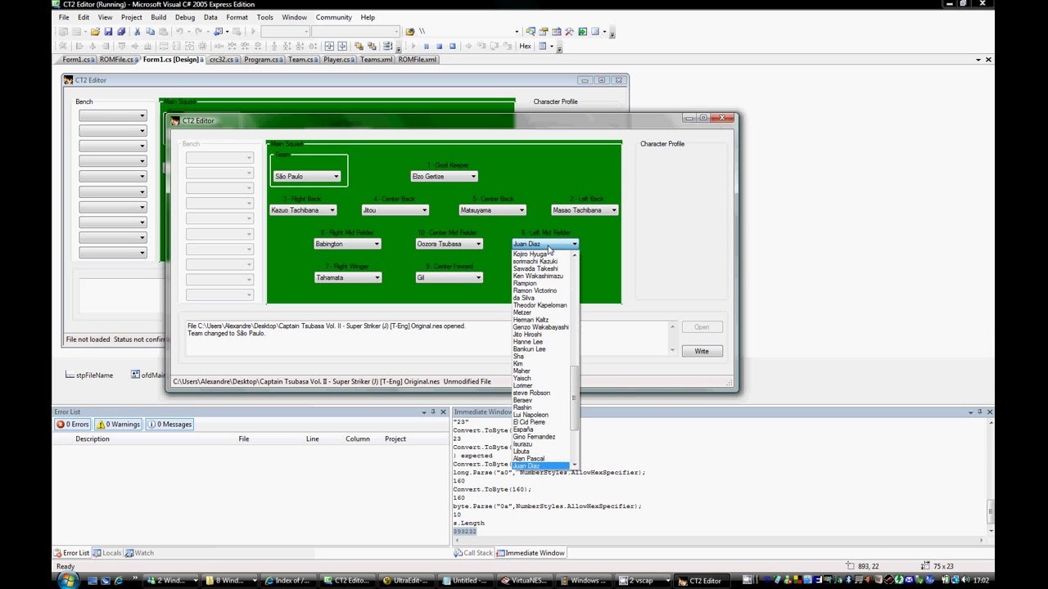Open the File menu

(64, 17)
